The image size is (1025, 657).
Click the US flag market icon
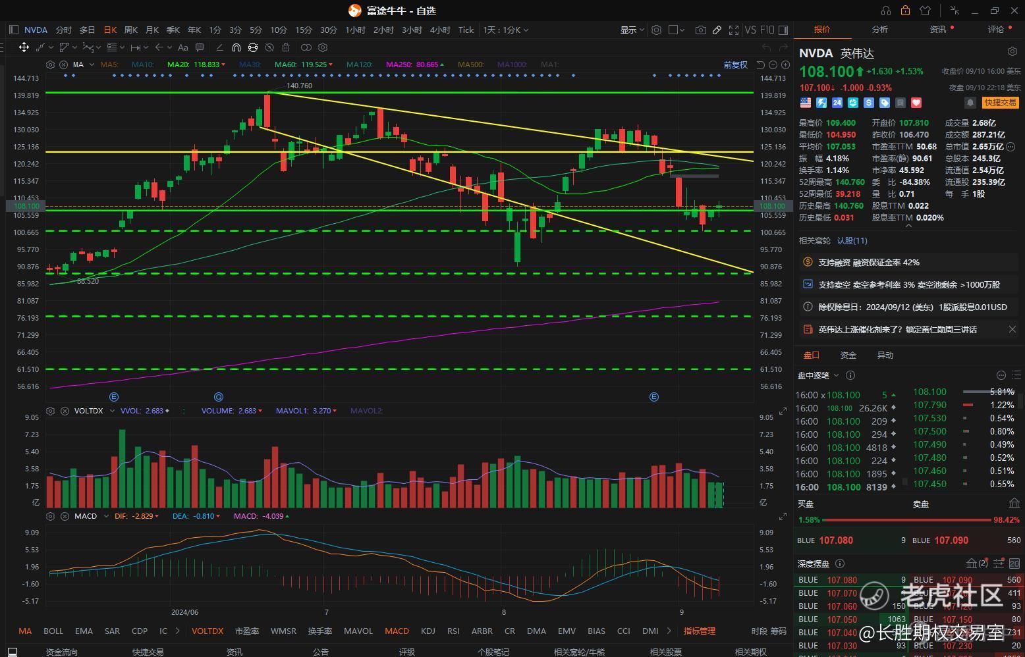point(805,103)
